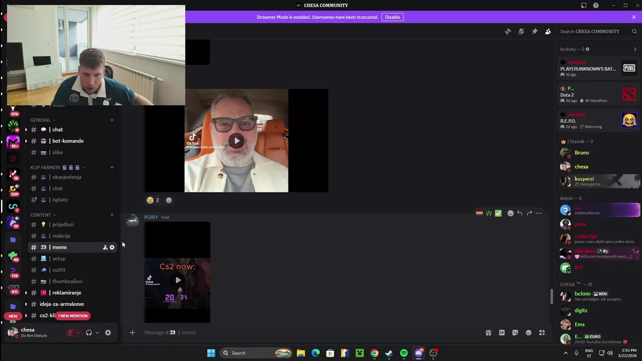Create channel in CONTENT category

pyautogui.click(x=112, y=215)
